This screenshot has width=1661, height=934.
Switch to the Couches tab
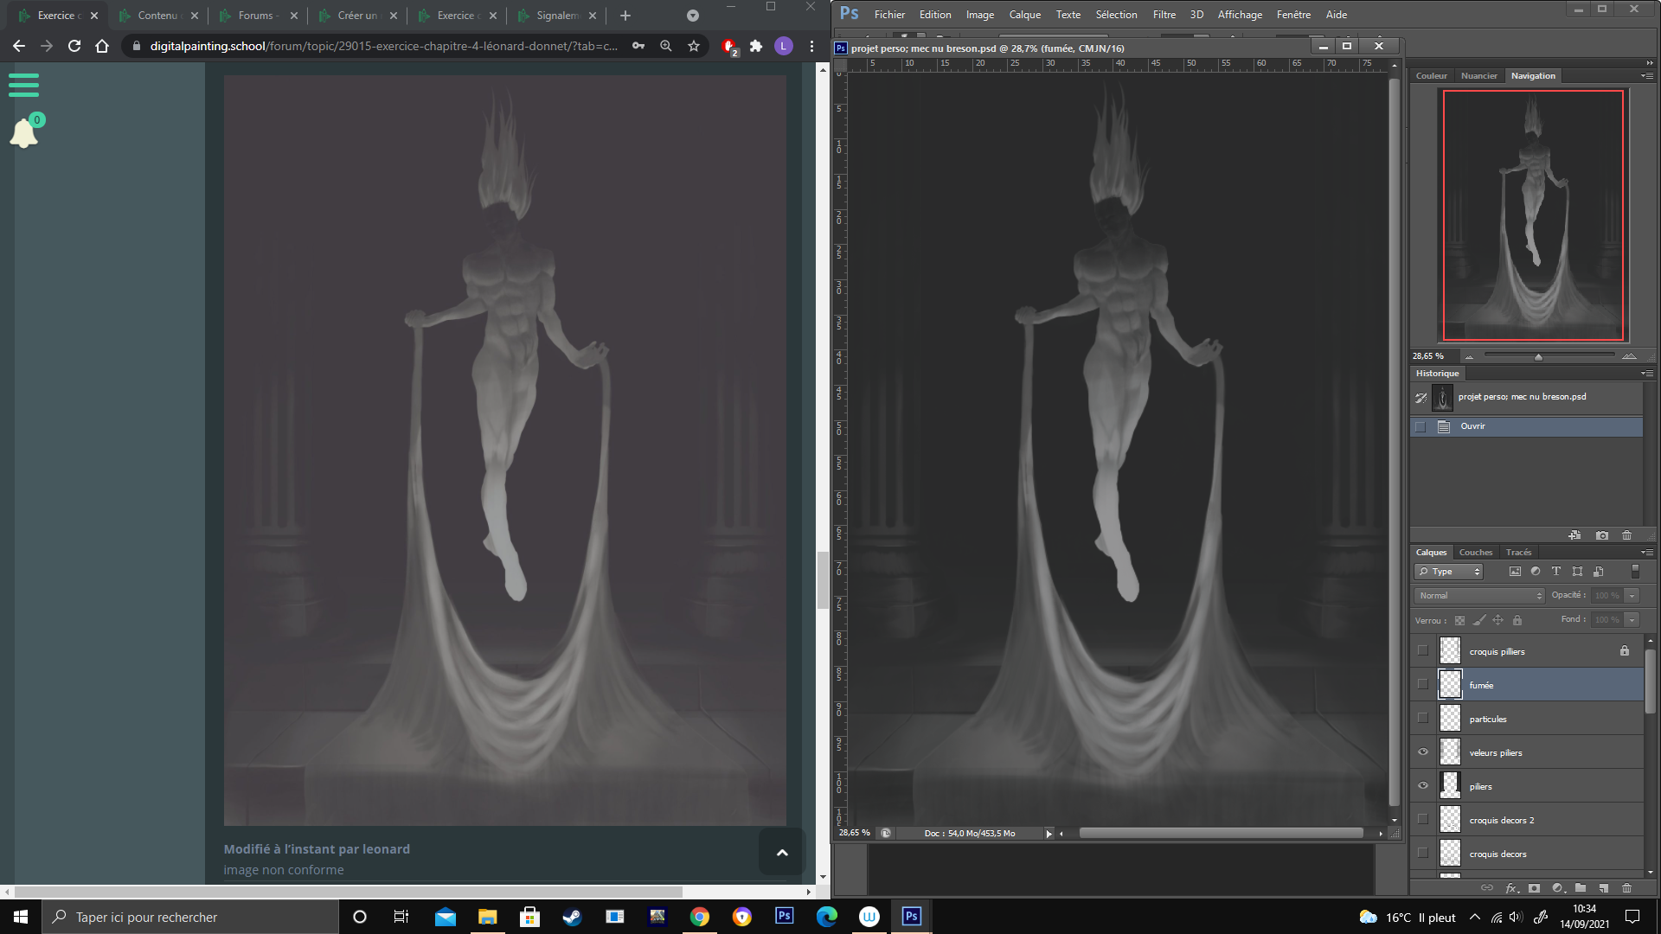1475,553
